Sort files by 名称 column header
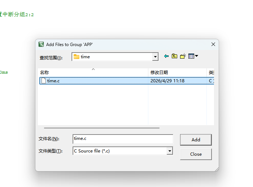 93,72
